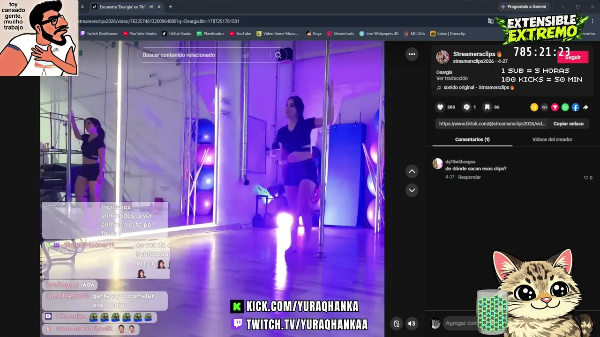
Task: Open a new browser tab
Action: 170,7
